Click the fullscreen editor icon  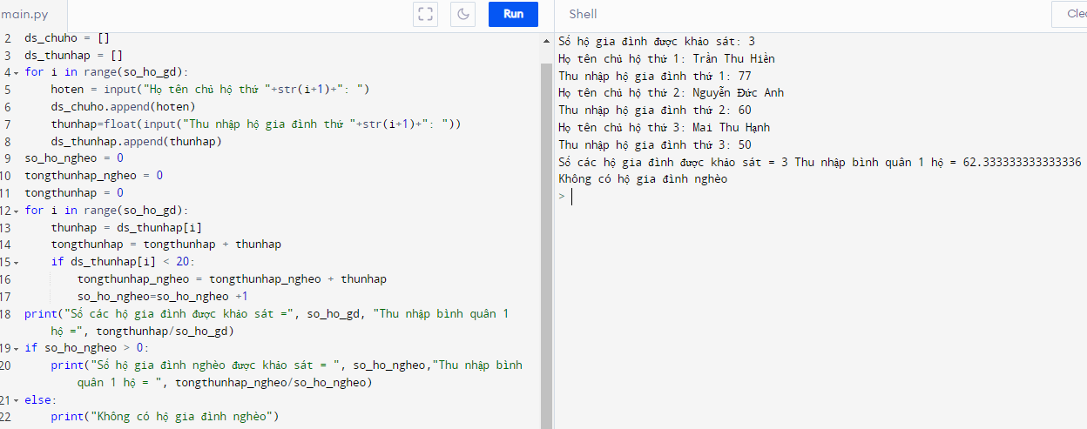(x=425, y=14)
